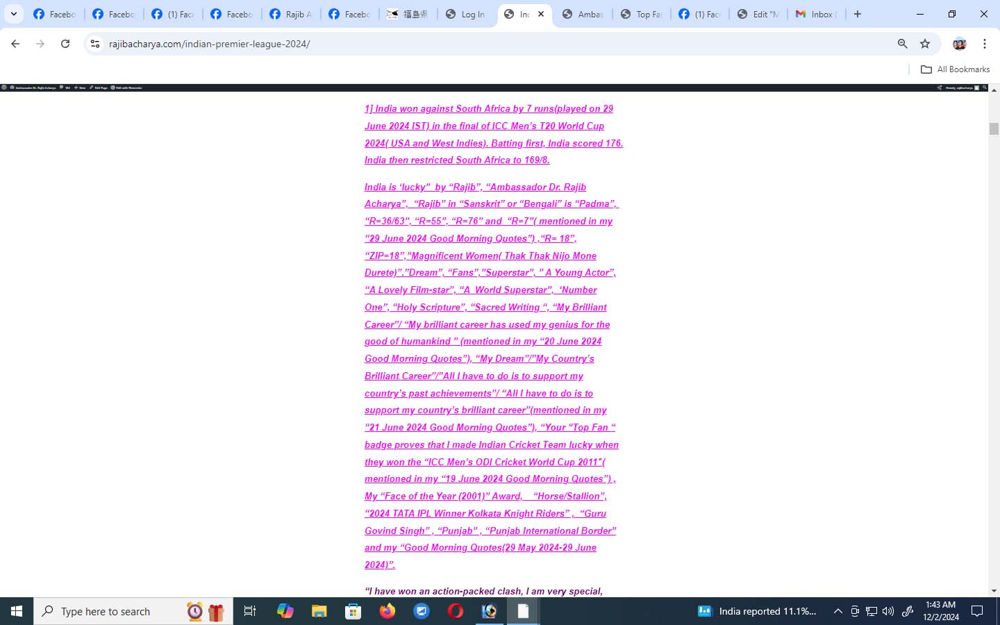The width and height of the screenshot is (1000, 625).
Task: Switch to the Chrome window in taskbar
Action: tap(490, 611)
